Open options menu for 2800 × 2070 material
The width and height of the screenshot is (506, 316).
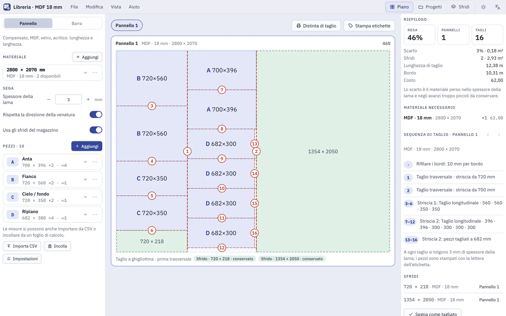(95, 73)
